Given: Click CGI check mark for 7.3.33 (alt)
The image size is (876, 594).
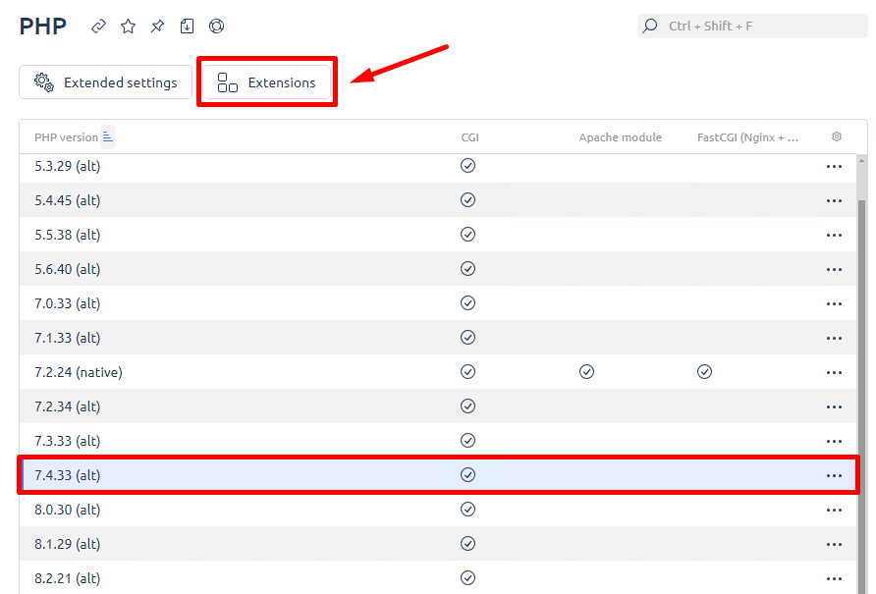Looking at the screenshot, I should coord(467,440).
